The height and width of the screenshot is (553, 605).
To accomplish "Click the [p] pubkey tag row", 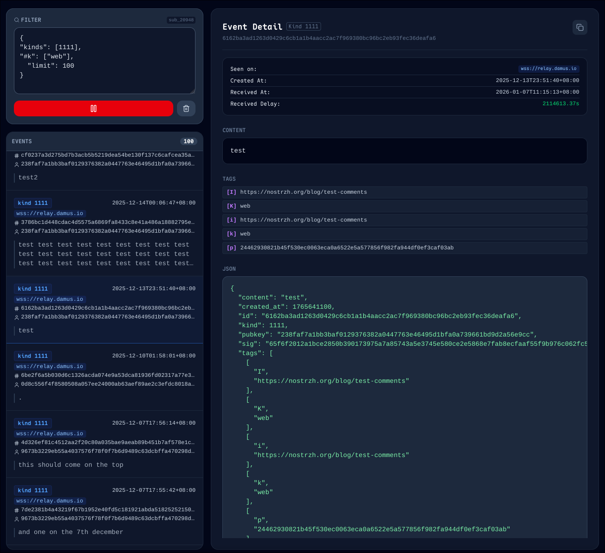I will click(404, 248).
